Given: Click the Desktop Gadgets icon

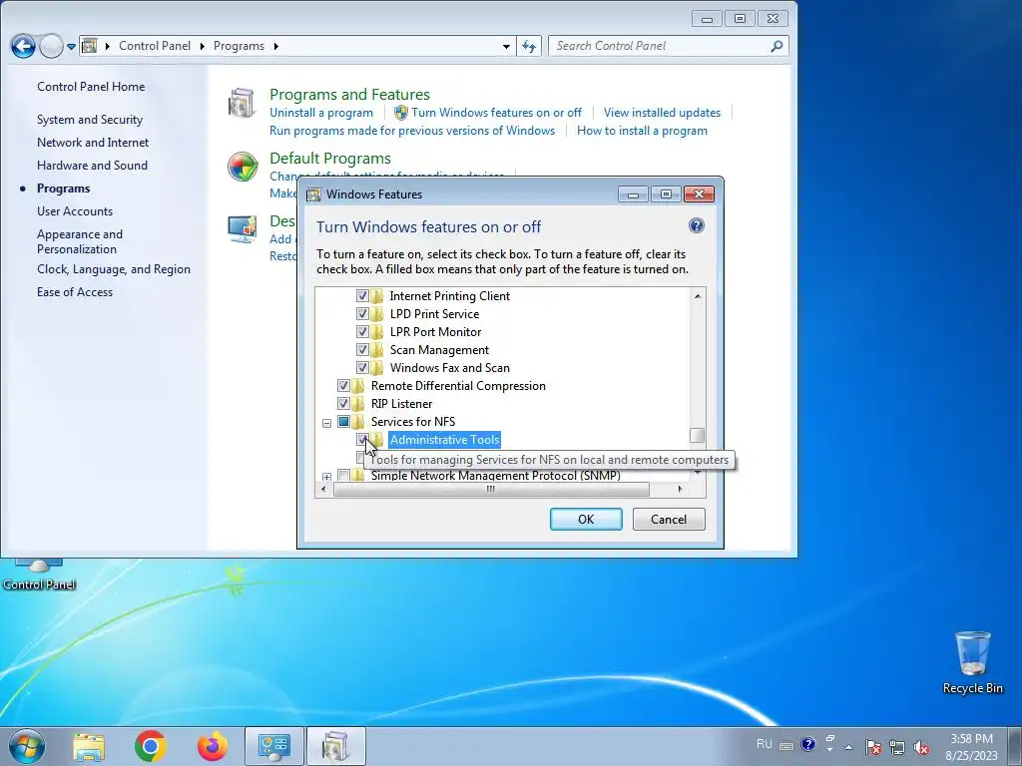Looking at the screenshot, I should click(242, 229).
